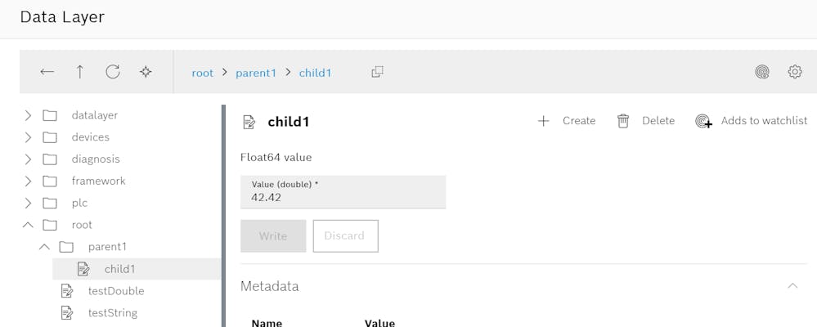Collapse the root folder
Viewport: 817px width, 327px height.
(x=28, y=225)
